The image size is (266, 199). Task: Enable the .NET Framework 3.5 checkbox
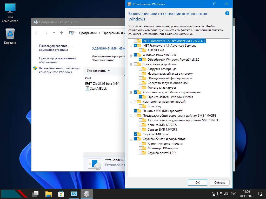click(136, 41)
